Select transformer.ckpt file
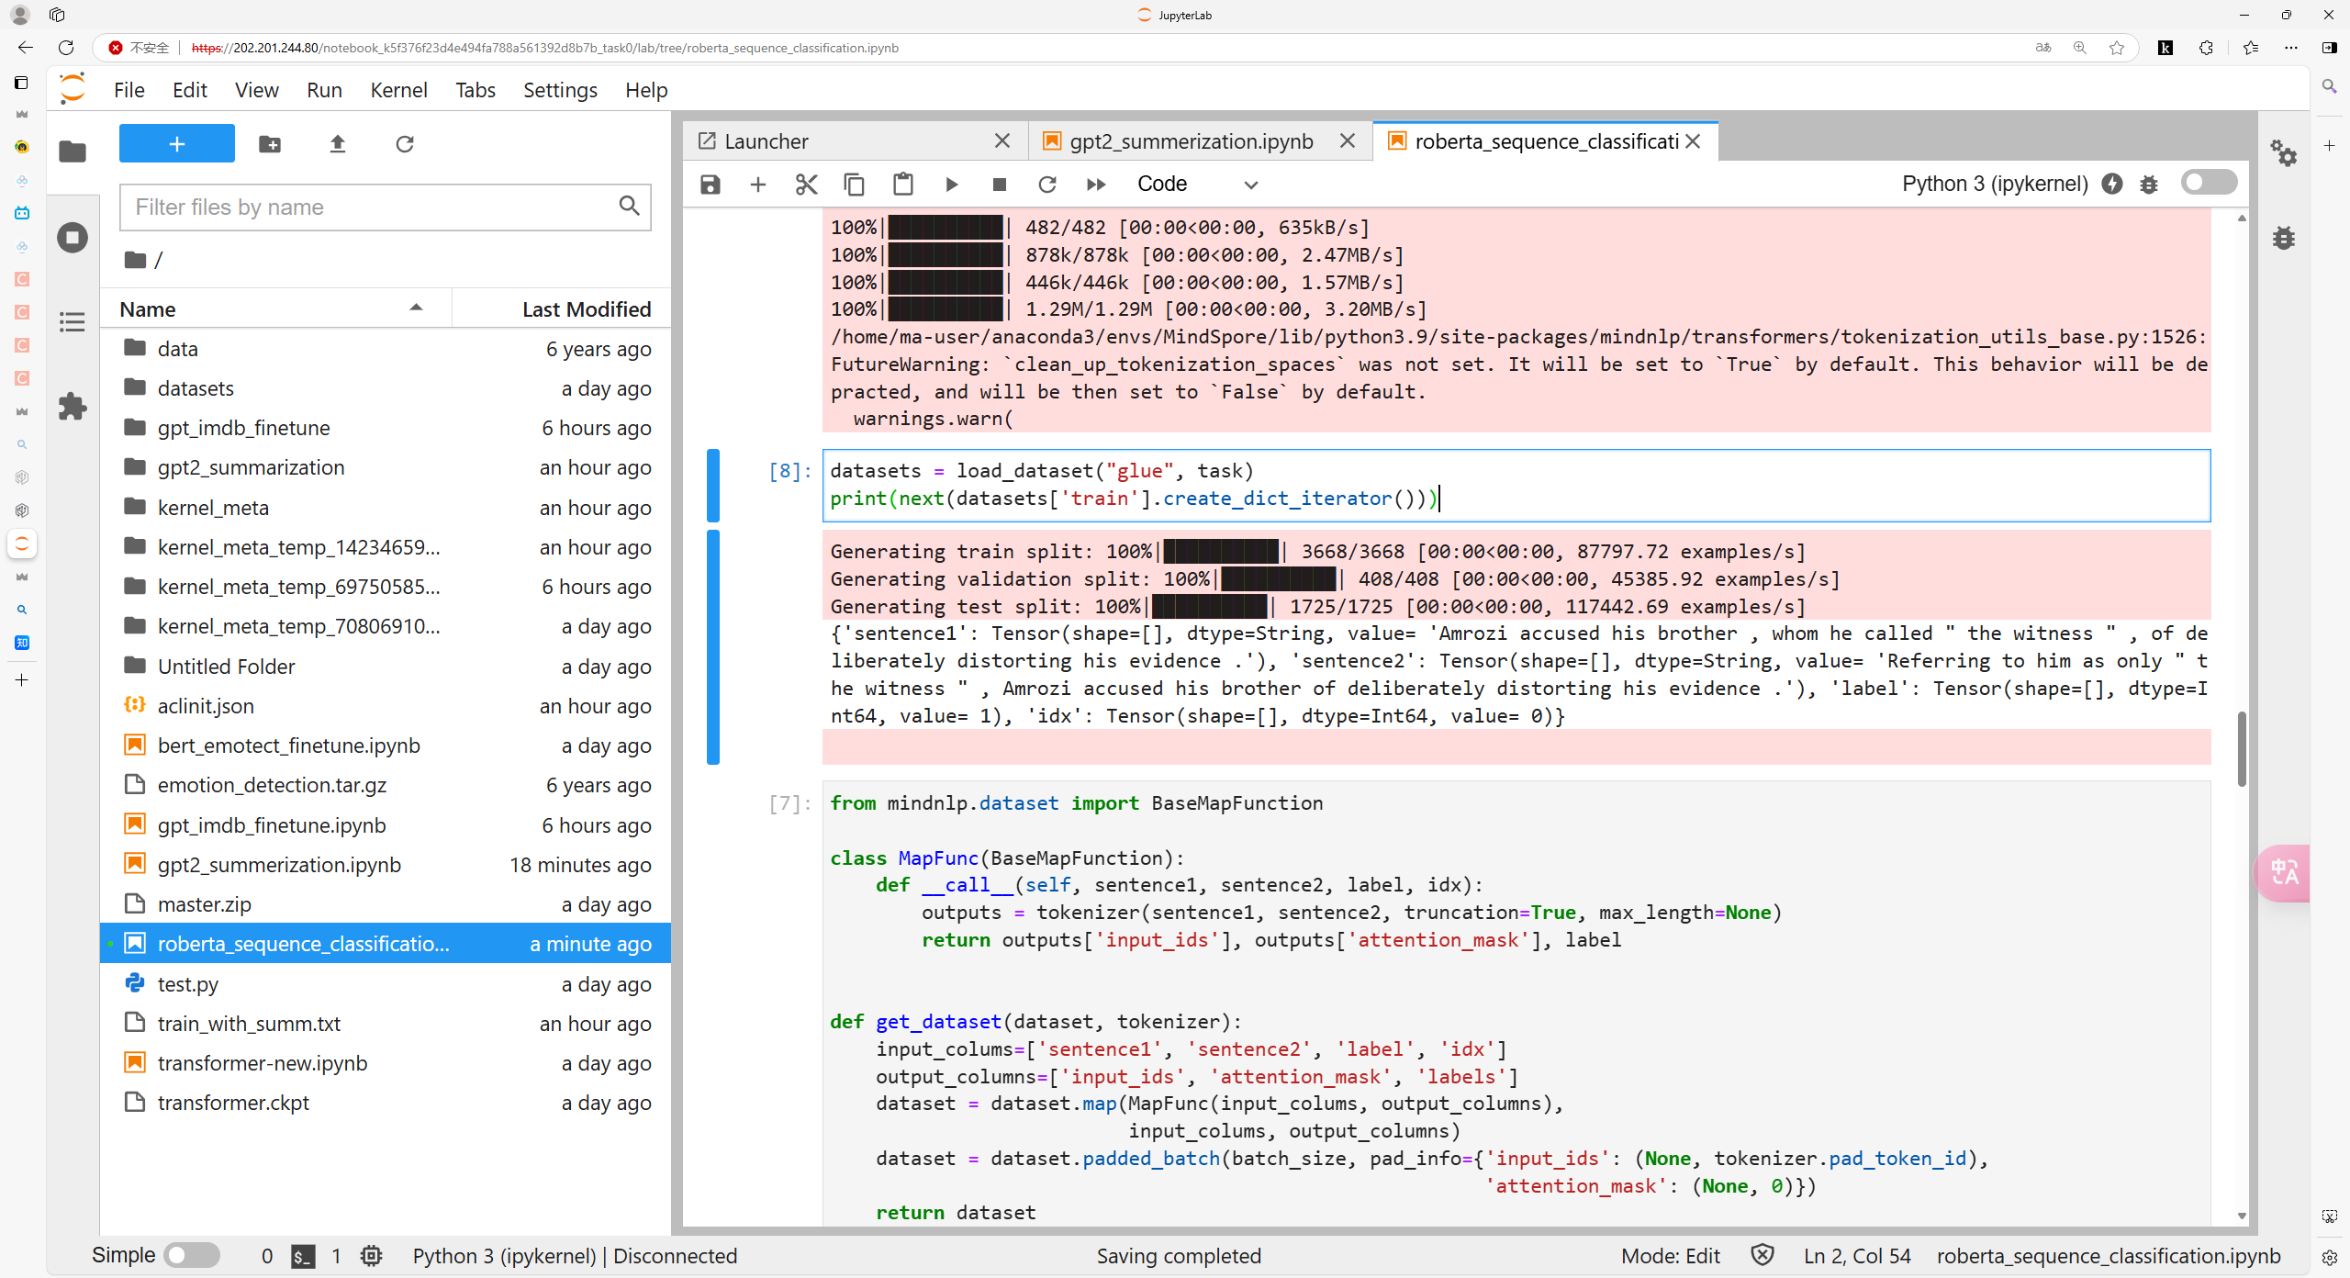The height and width of the screenshot is (1278, 2350). (386, 1103)
